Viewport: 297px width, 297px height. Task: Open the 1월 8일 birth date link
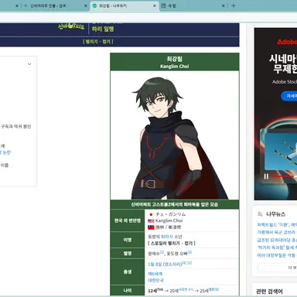(x=155, y=265)
